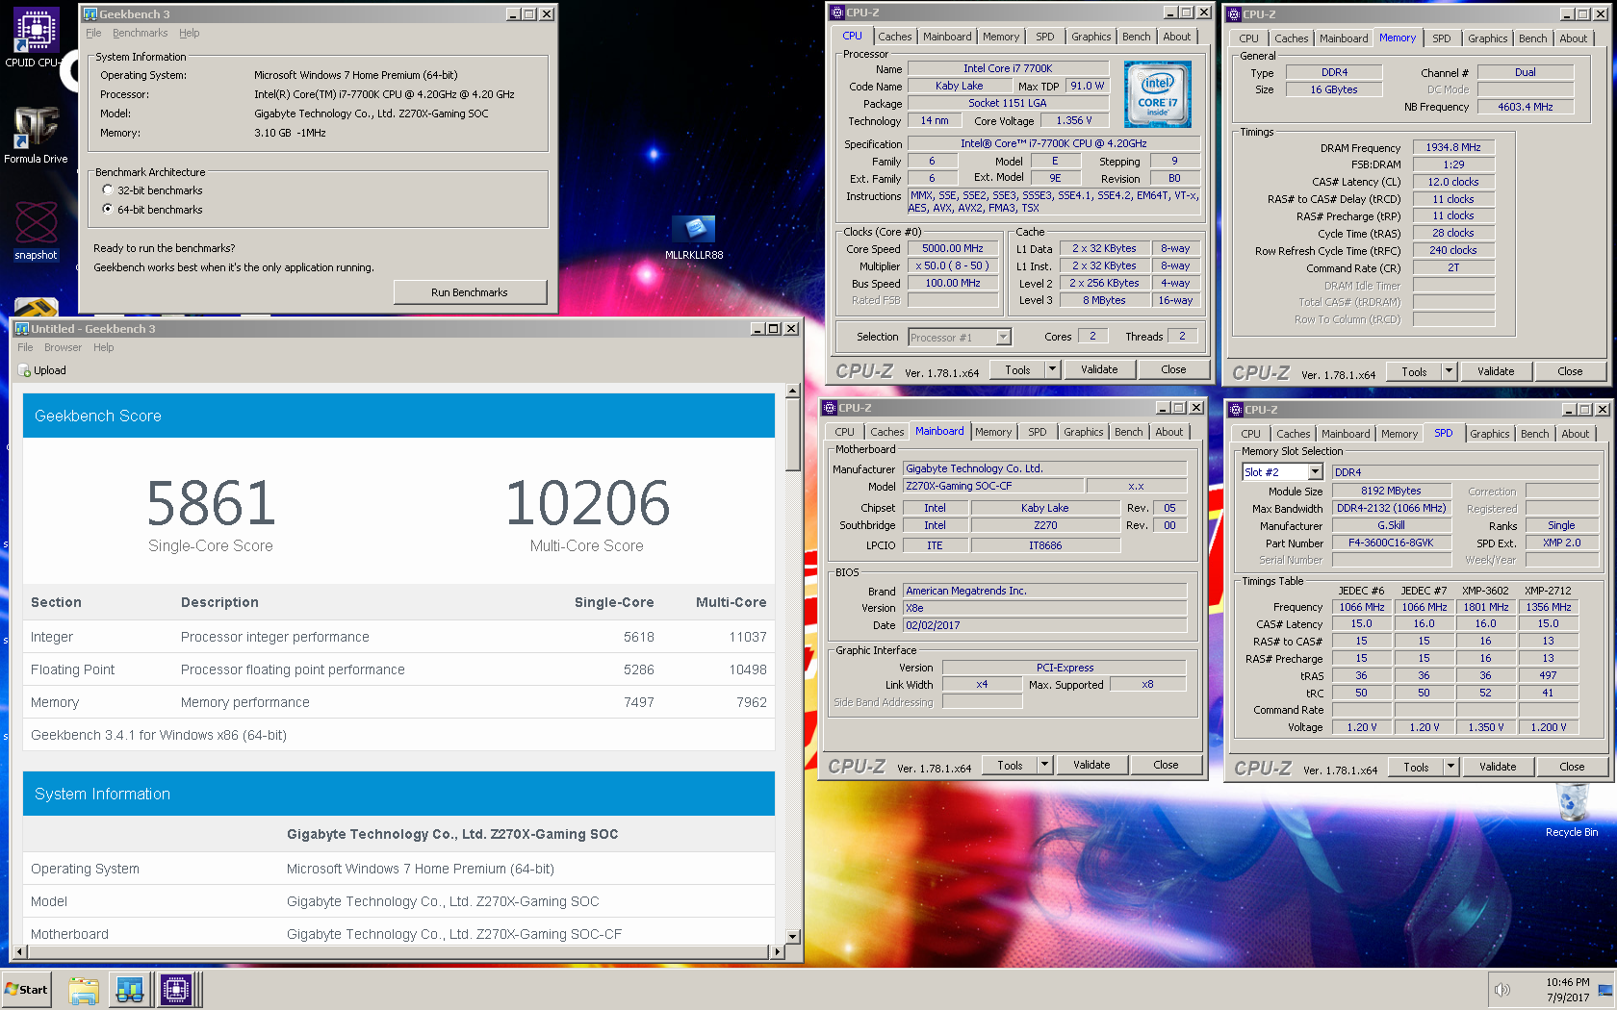Image resolution: width=1617 pixels, height=1010 pixels.
Task: Click the Memory row in results table
Action: [398, 702]
